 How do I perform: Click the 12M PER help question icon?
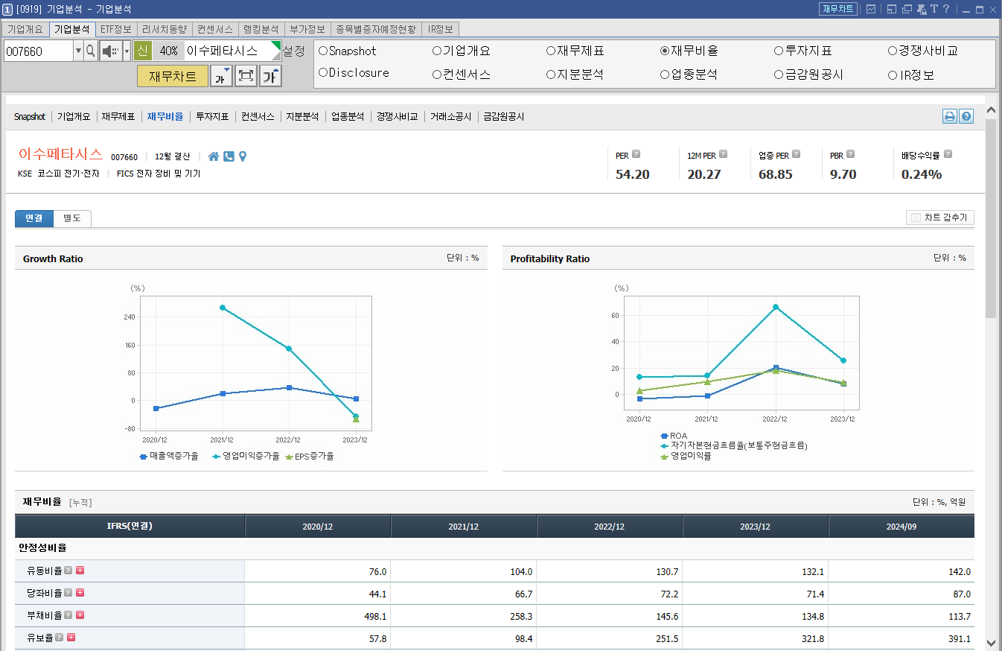coord(722,155)
